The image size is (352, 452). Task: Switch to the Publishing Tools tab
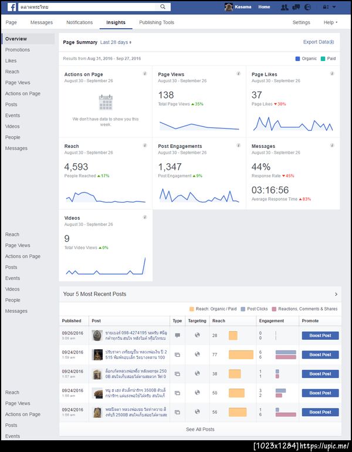pyautogui.click(x=157, y=22)
